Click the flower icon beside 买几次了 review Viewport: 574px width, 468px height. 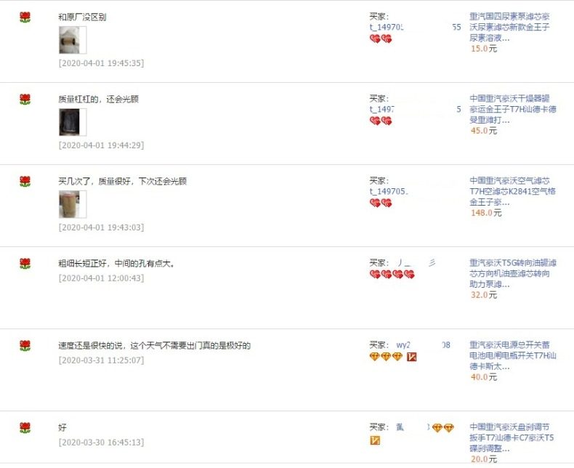click(x=25, y=181)
